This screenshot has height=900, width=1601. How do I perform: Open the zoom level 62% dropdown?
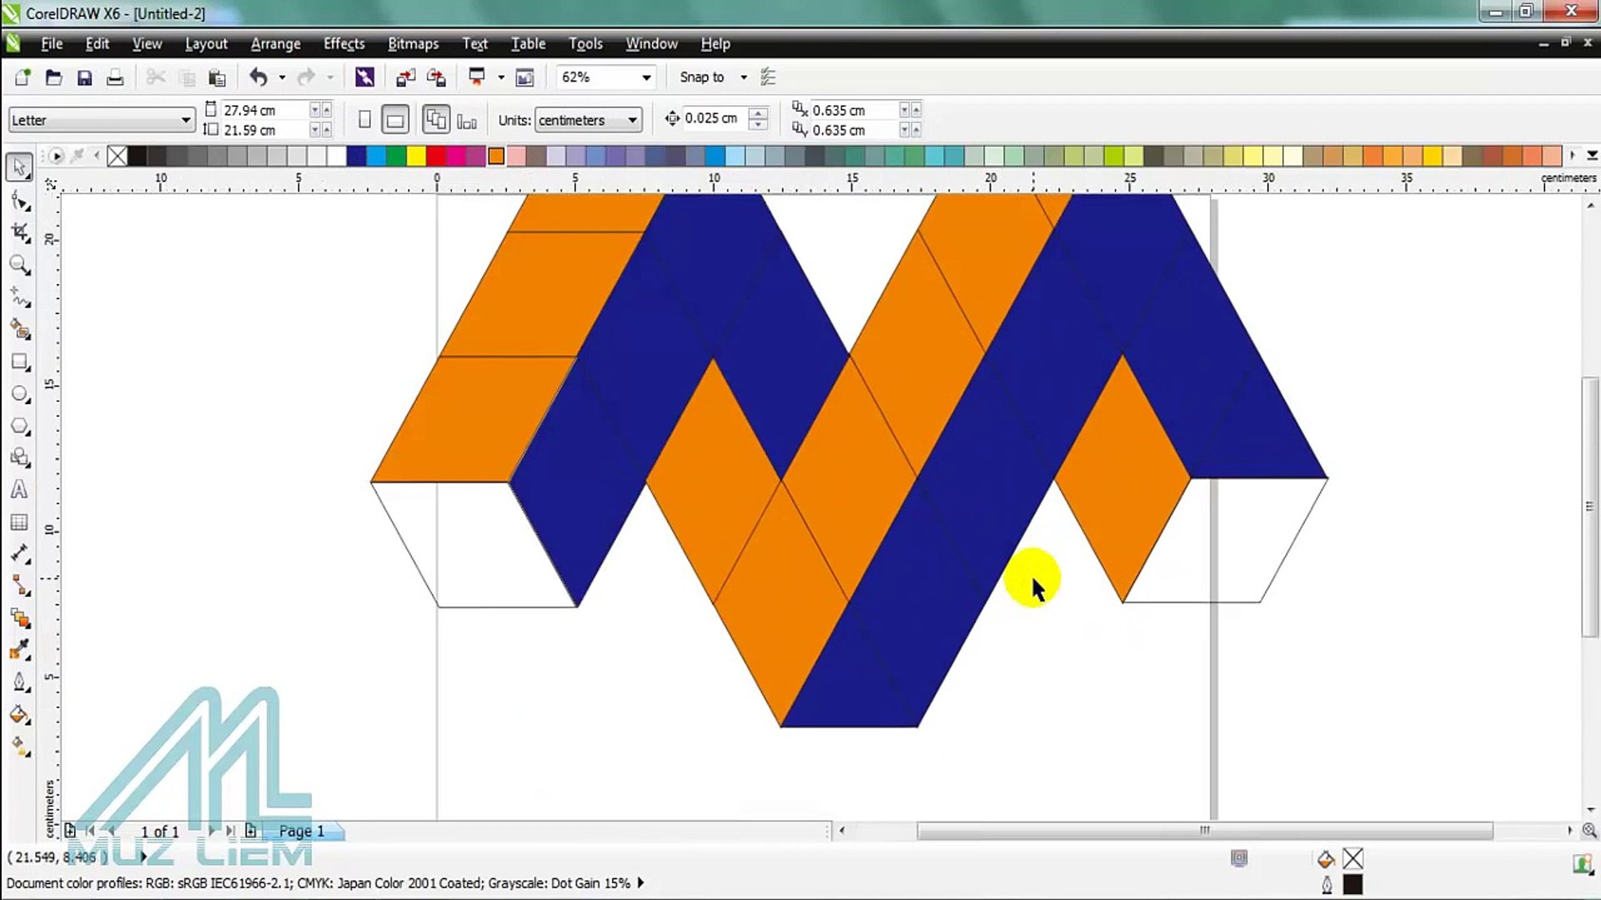[646, 77]
